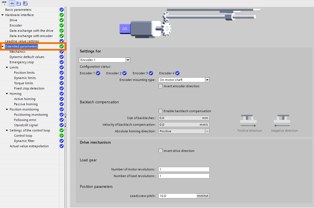The width and height of the screenshot is (314, 208).
Task: Click the Number of motor revolutions field
Action: (x=184, y=169)
